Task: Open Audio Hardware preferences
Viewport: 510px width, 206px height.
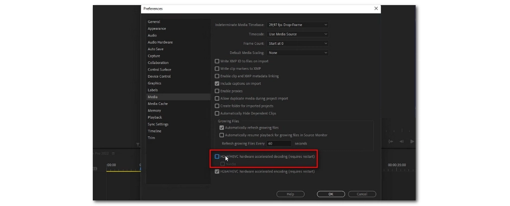Action: [160, 42]
